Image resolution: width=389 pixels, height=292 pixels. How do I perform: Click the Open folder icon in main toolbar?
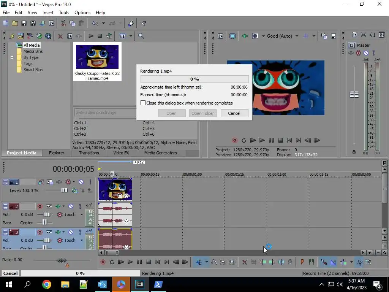15,23
